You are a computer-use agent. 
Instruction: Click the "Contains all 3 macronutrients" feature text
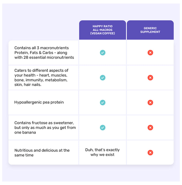coord(41,48)
